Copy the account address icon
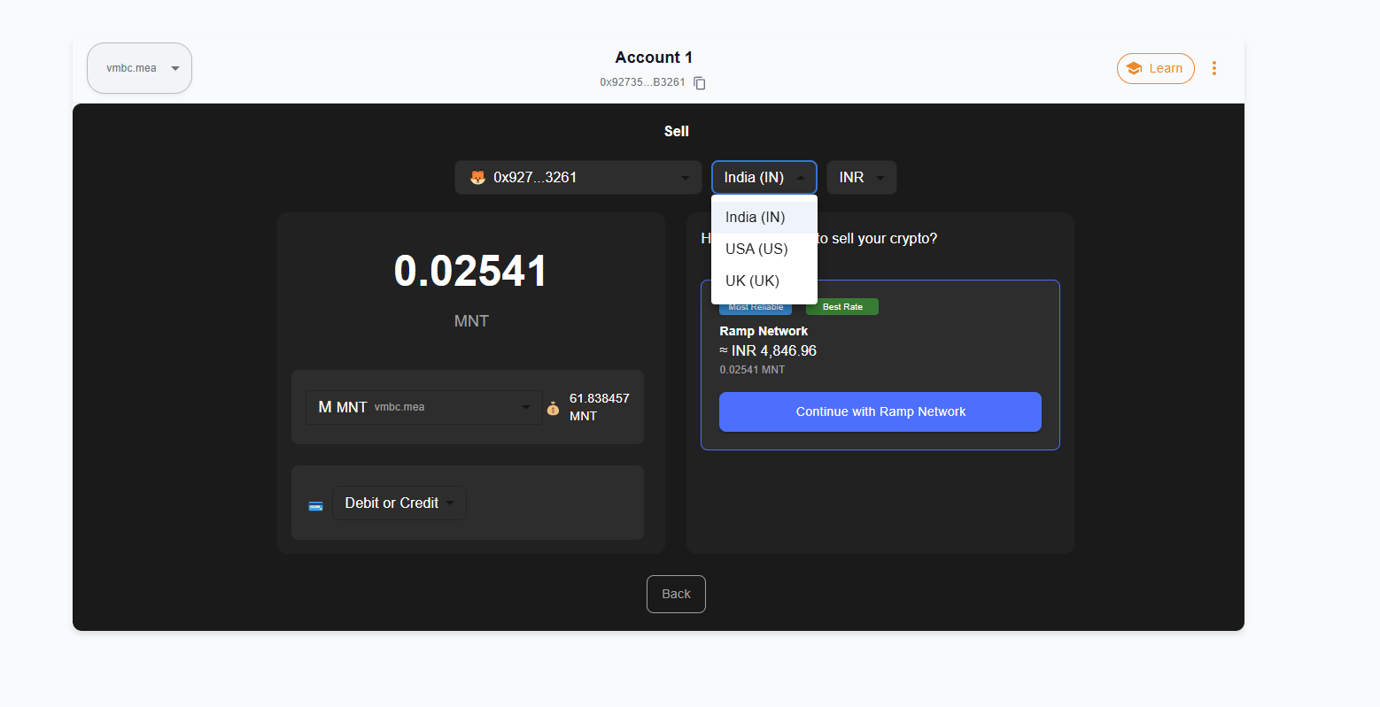The width and height of the screenshot is (1380, 707). pos(700,83)
